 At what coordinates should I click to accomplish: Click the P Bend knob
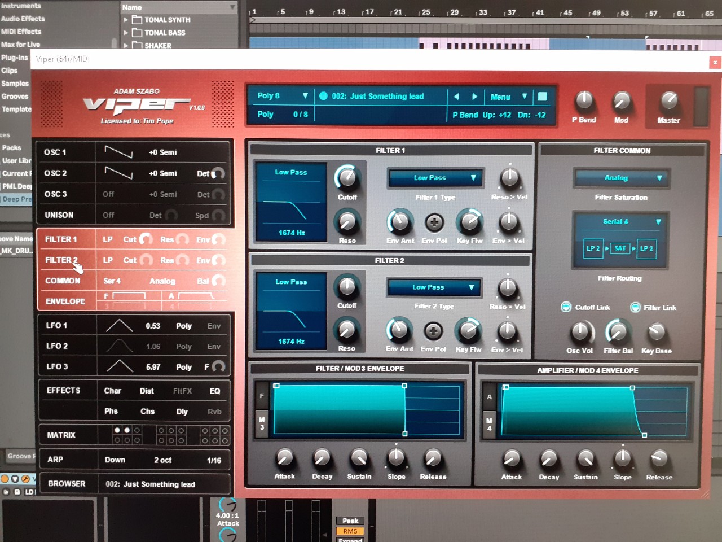tap(584, 100)
